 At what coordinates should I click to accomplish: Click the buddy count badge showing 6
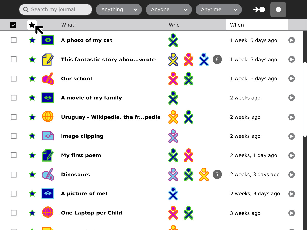pos(217,60)
